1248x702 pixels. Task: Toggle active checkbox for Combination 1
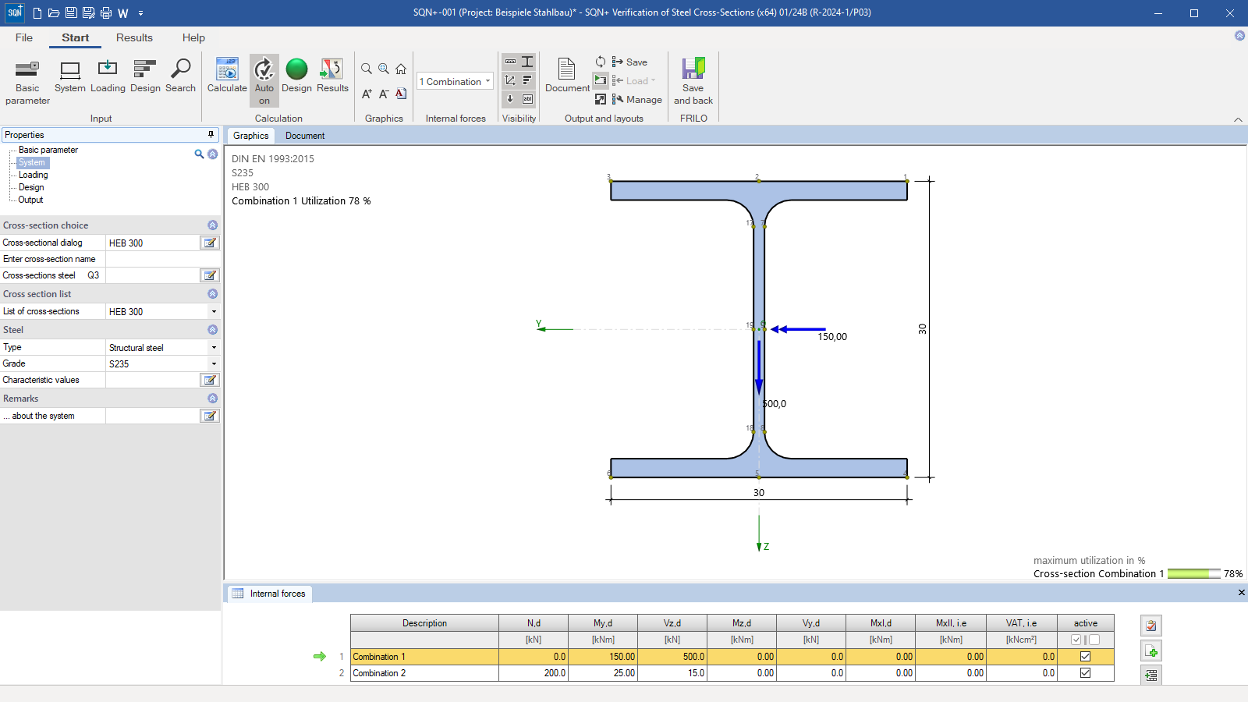1085,657
